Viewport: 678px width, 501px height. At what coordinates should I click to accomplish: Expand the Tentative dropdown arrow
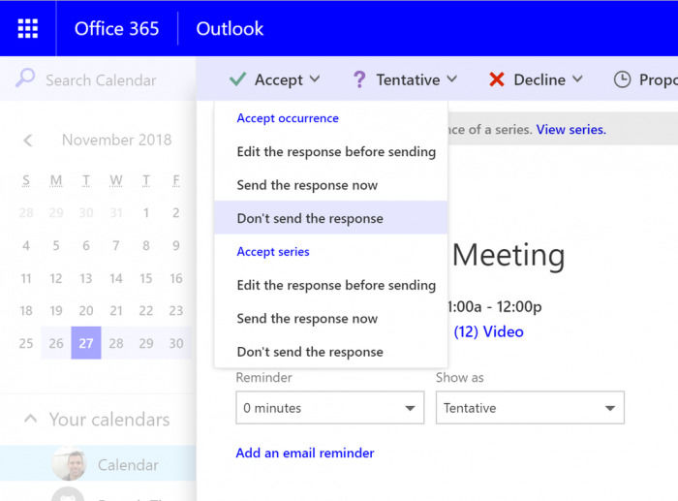[452, 79]
